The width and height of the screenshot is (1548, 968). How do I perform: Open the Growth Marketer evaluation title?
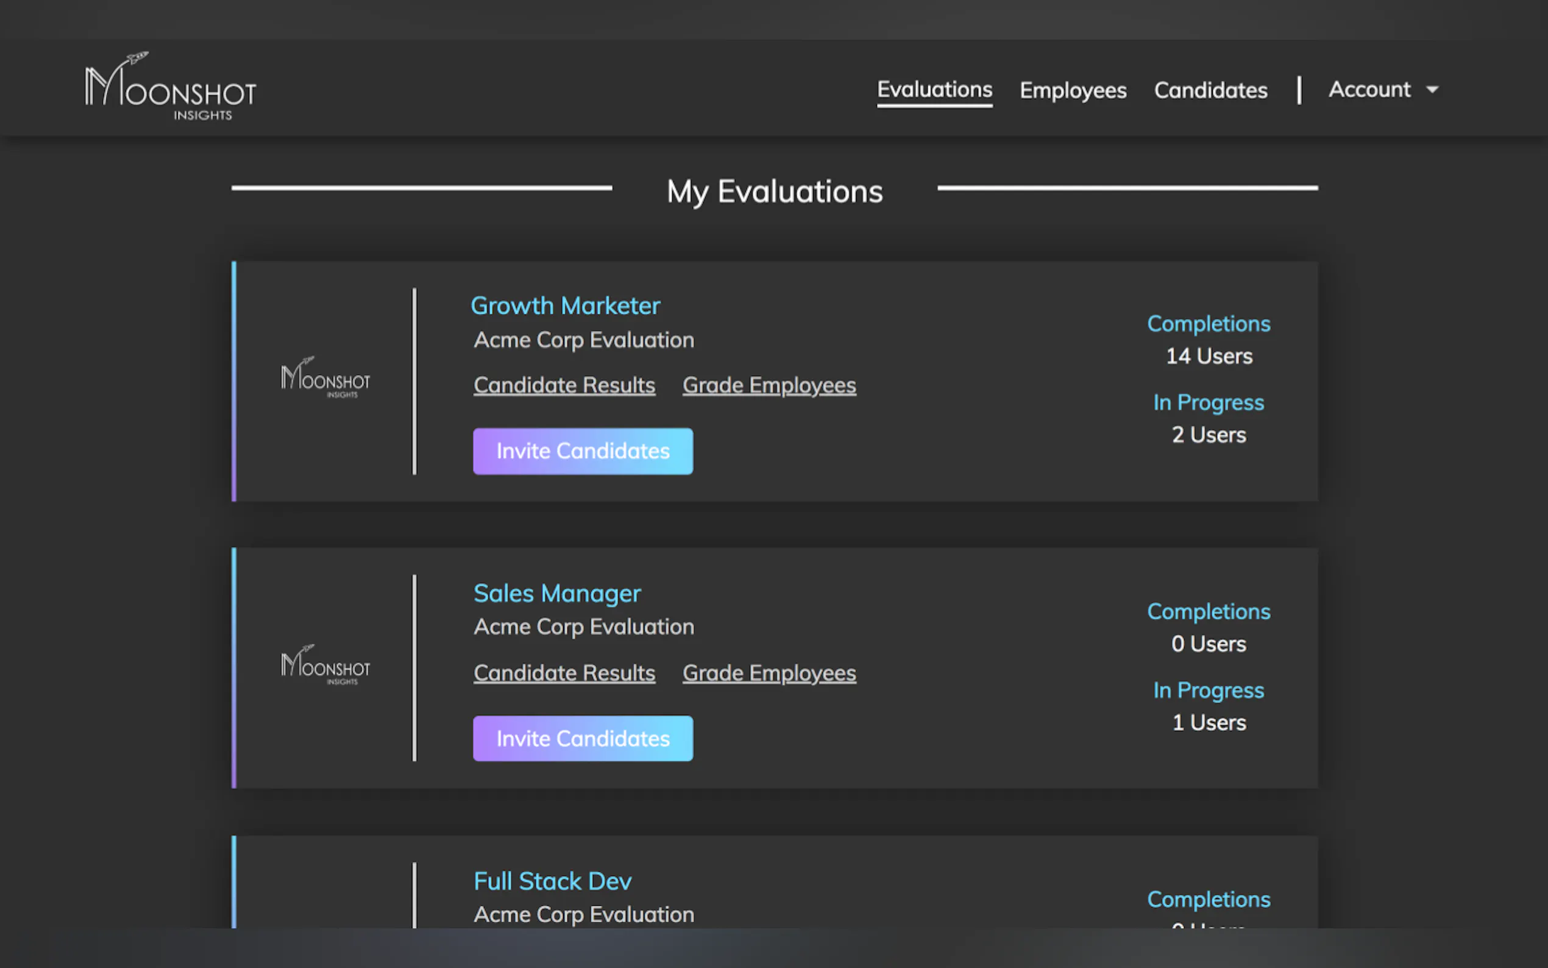565,305
